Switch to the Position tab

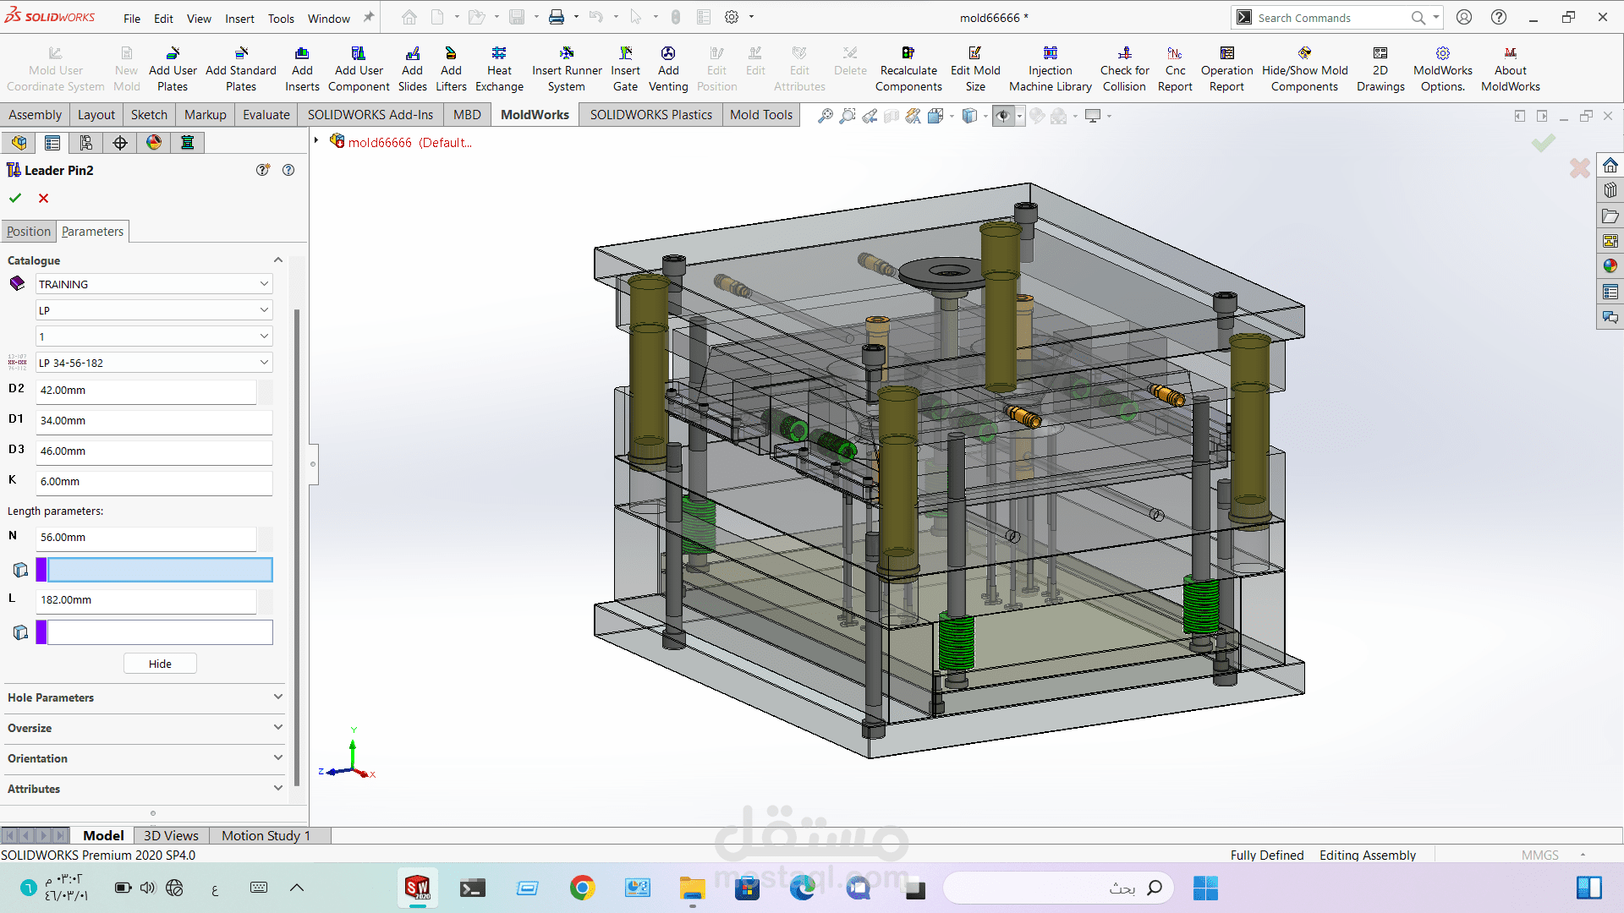(29, 232)
